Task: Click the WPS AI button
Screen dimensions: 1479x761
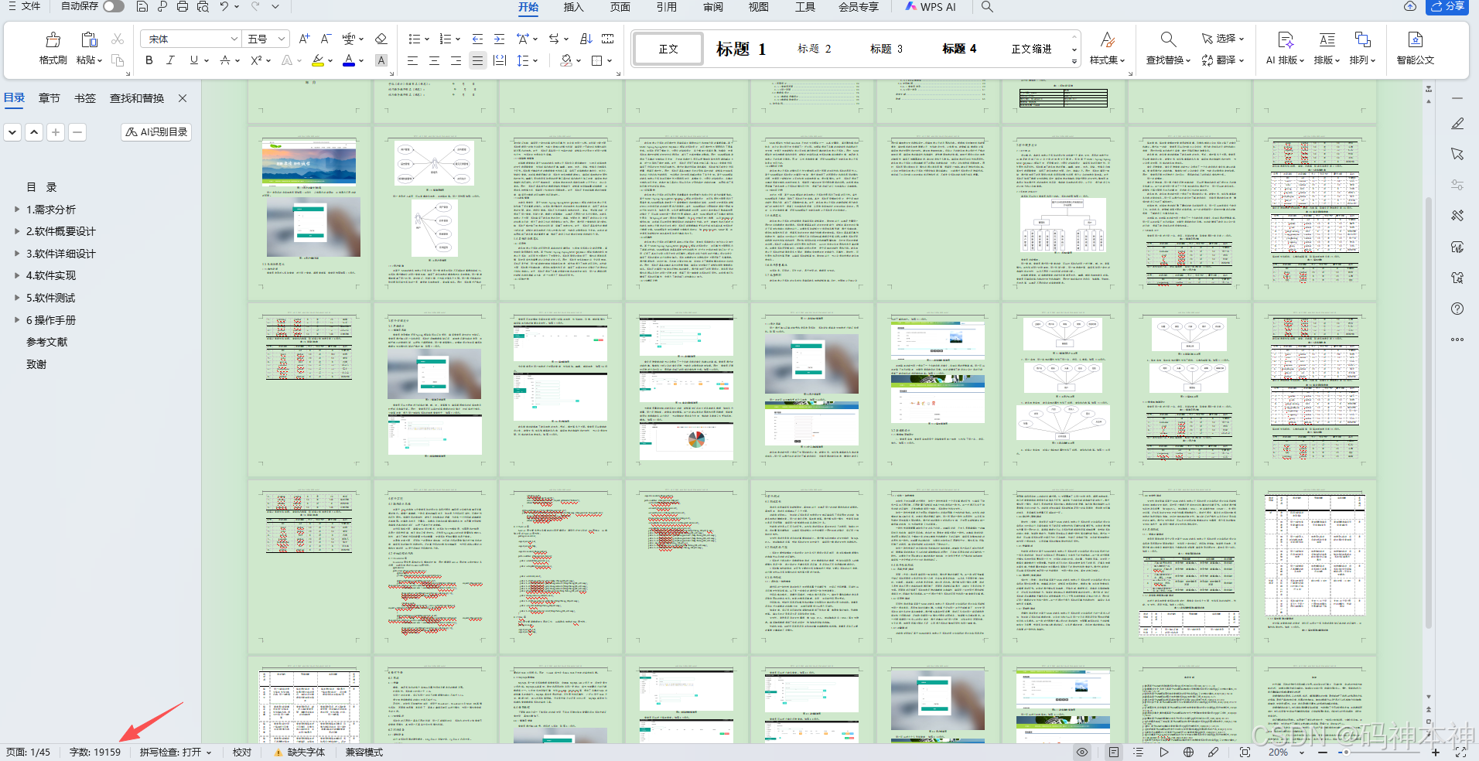Action: [x=931, y=7]
